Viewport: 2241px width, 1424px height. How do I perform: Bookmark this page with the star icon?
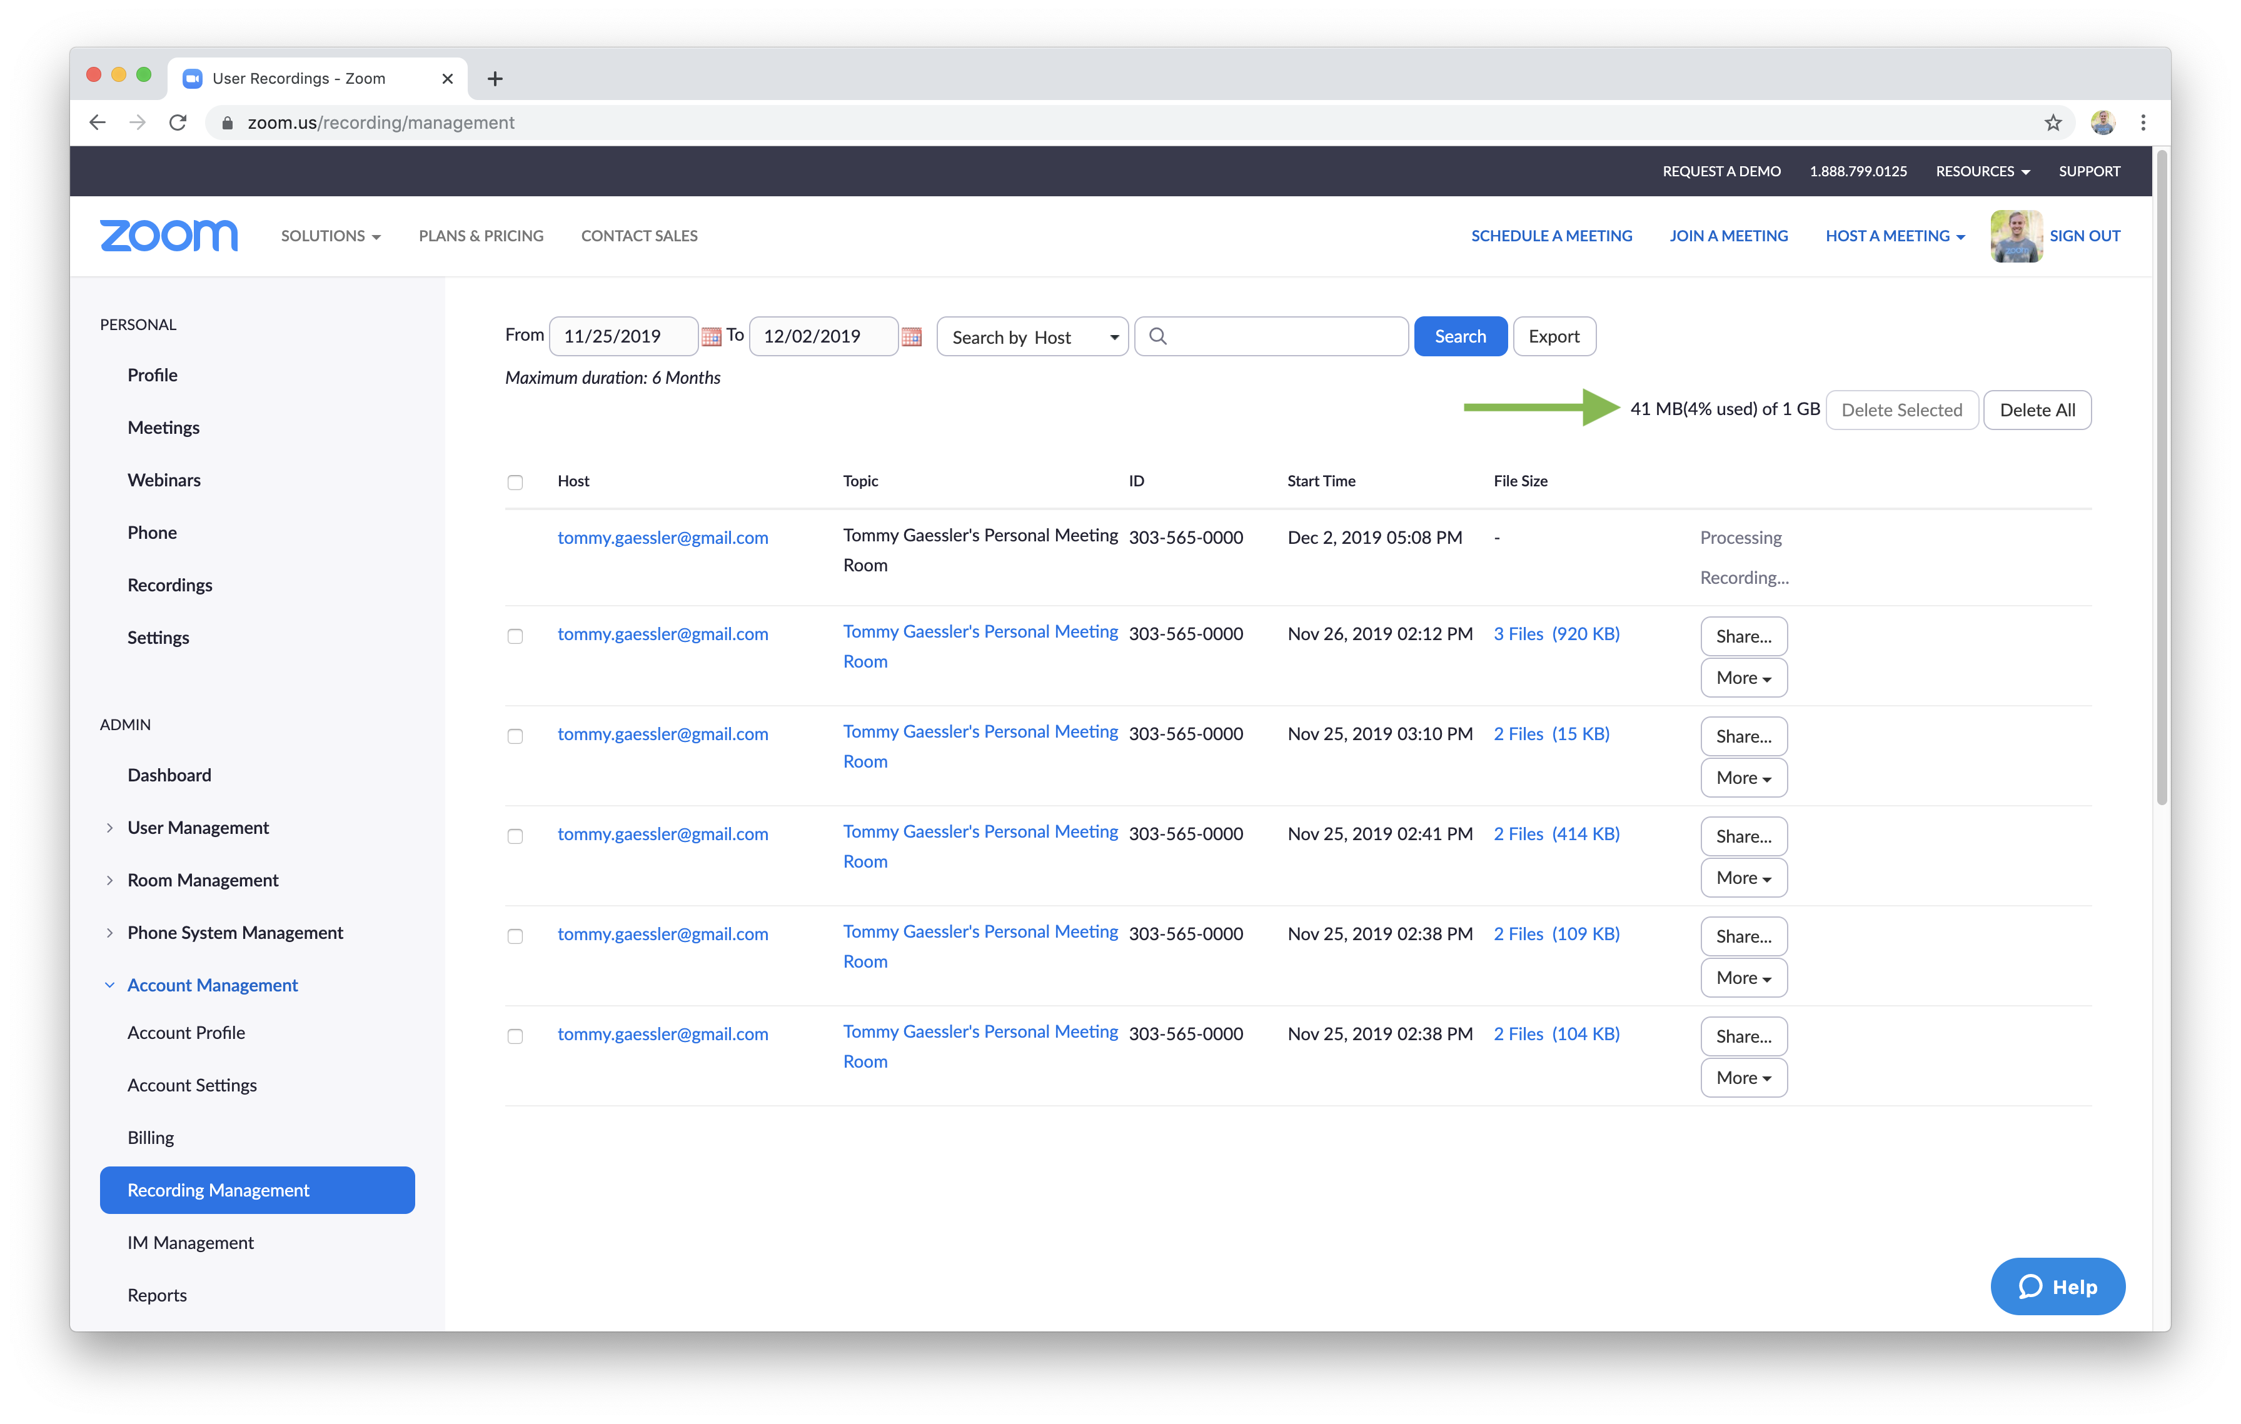pos(2052,123)
